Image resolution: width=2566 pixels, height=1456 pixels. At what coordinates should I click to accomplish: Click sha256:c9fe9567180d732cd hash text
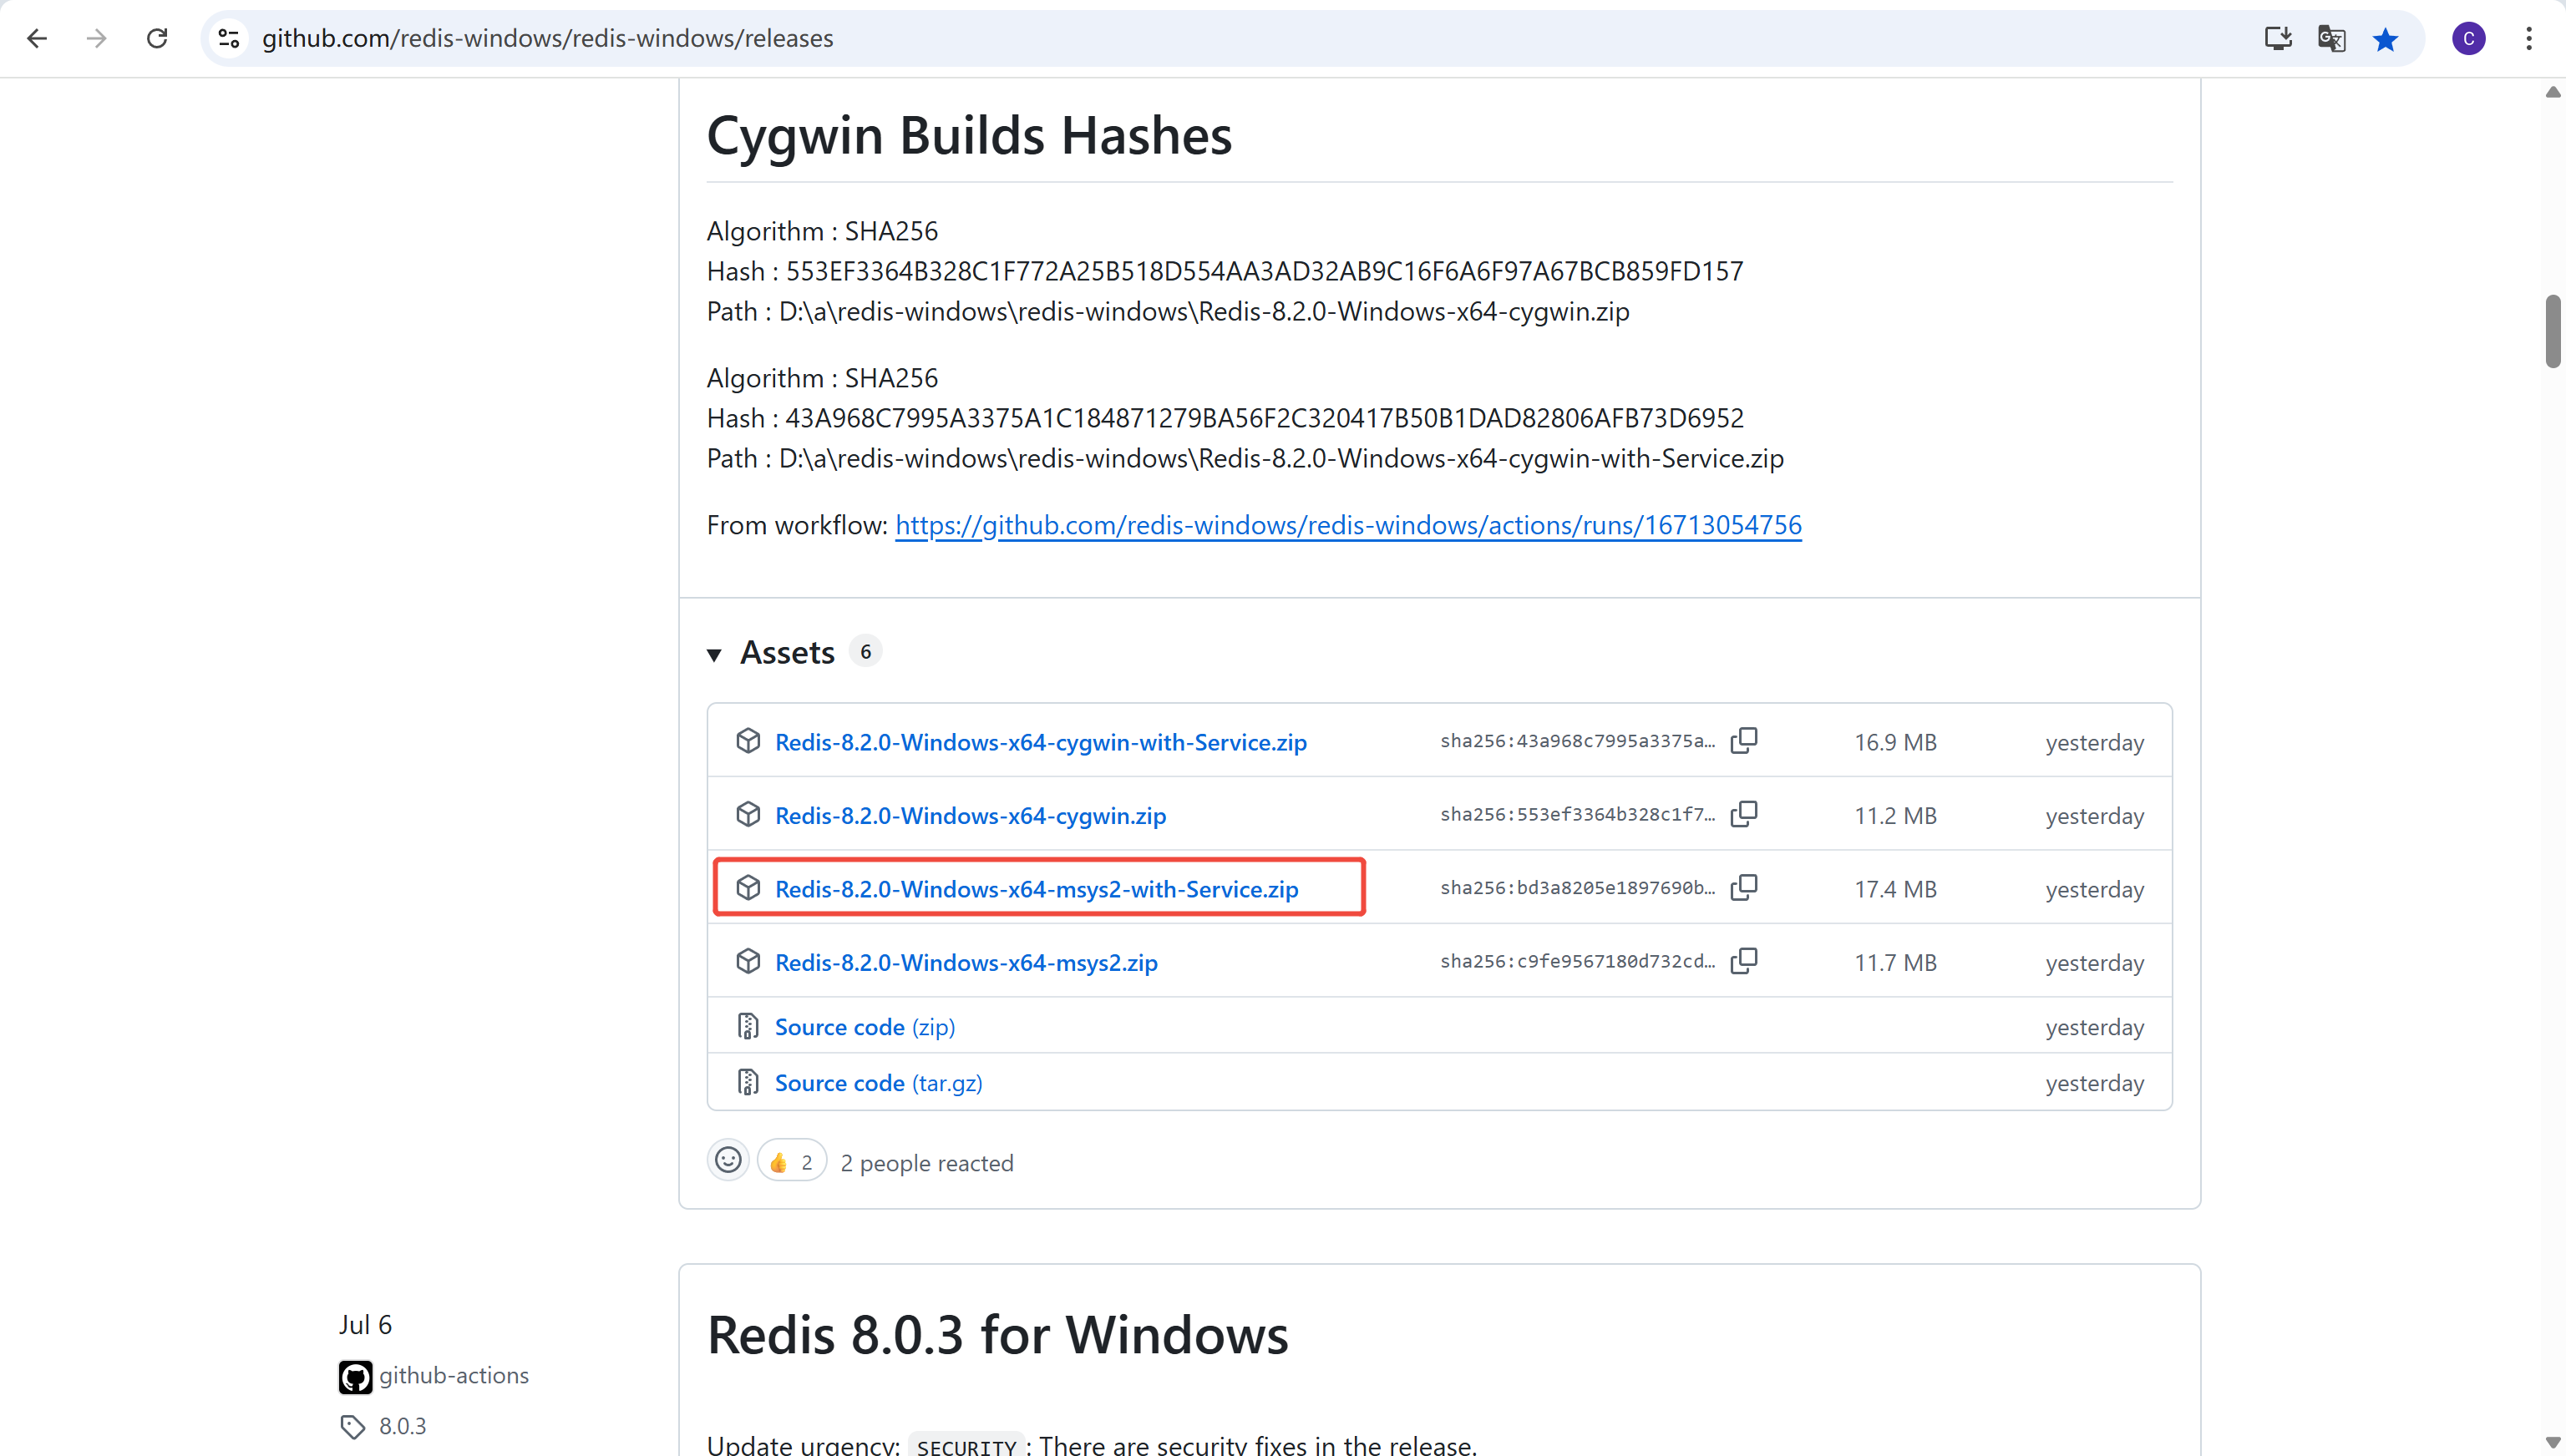point(1578,961)
